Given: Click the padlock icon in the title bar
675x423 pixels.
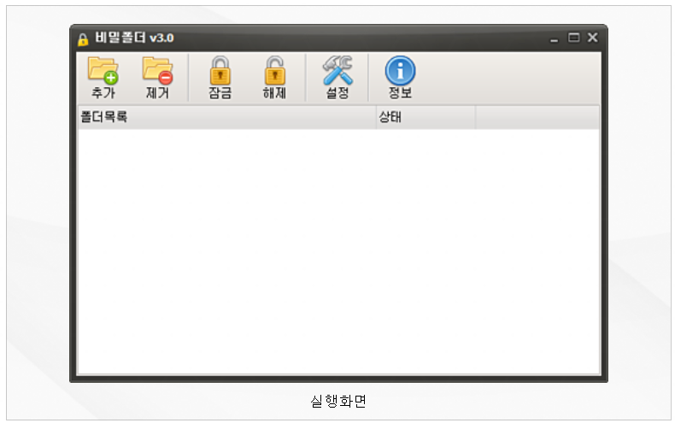Looking at the screenshot, I should 83,39.
